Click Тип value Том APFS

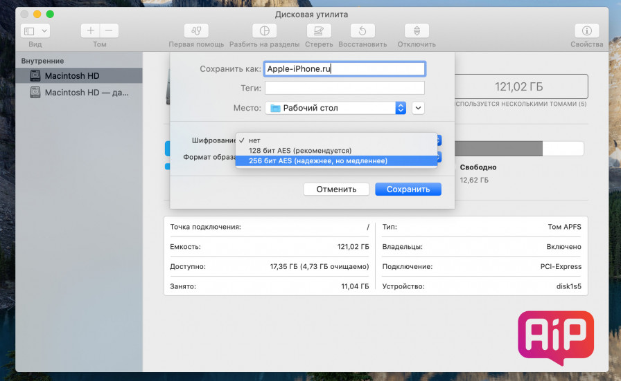[564, 227]
